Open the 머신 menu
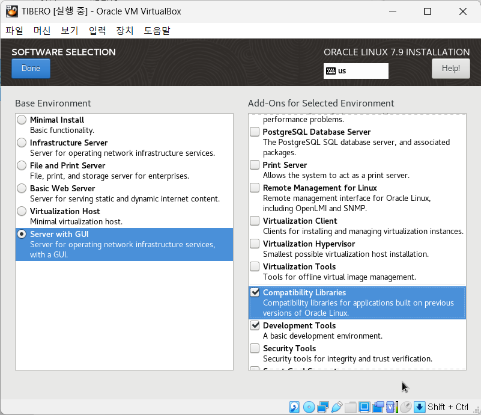 click(x=42, y=31)
